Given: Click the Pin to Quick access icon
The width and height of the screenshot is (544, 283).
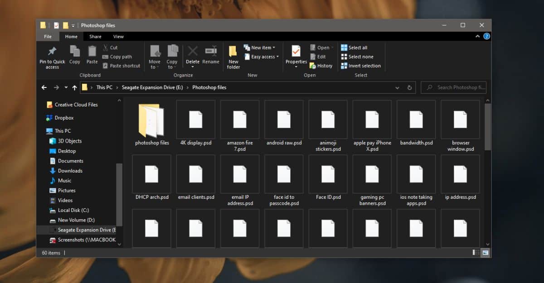Looking at the screenshot, I should pyautogui.click(x=52, y=51).
